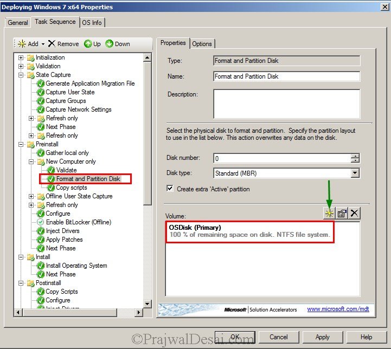Click the Remove X icon
The height and width of the screenshot is (349, 391).
(x=52, y=43)
